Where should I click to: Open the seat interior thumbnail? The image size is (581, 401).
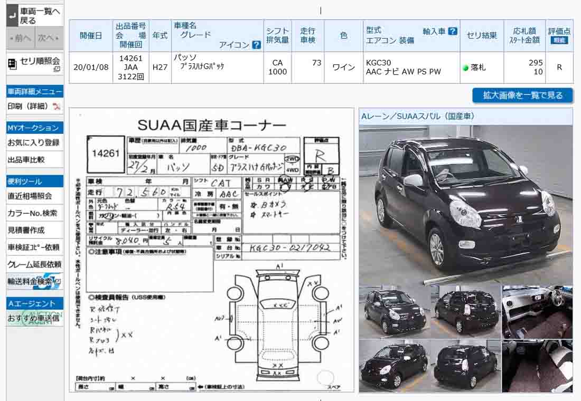[537, 366]
